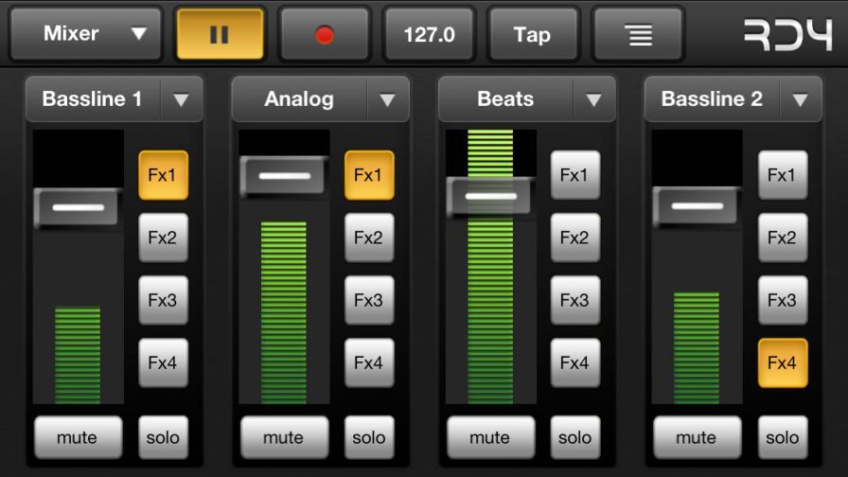Viewport: 848px width, 477px height.
Task: Disable Fx1 on Analog channel
Action: point(369,175)
